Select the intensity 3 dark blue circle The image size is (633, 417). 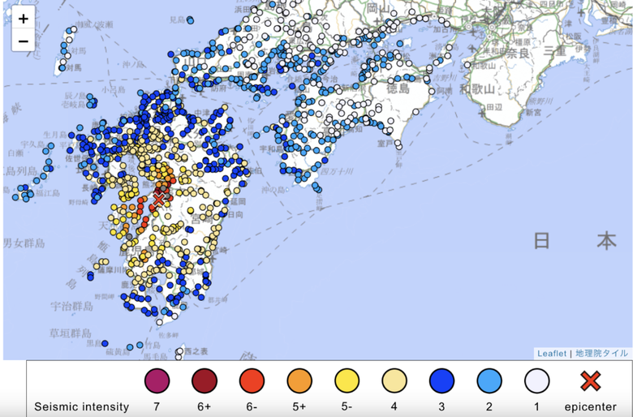[x=442, y=380]
